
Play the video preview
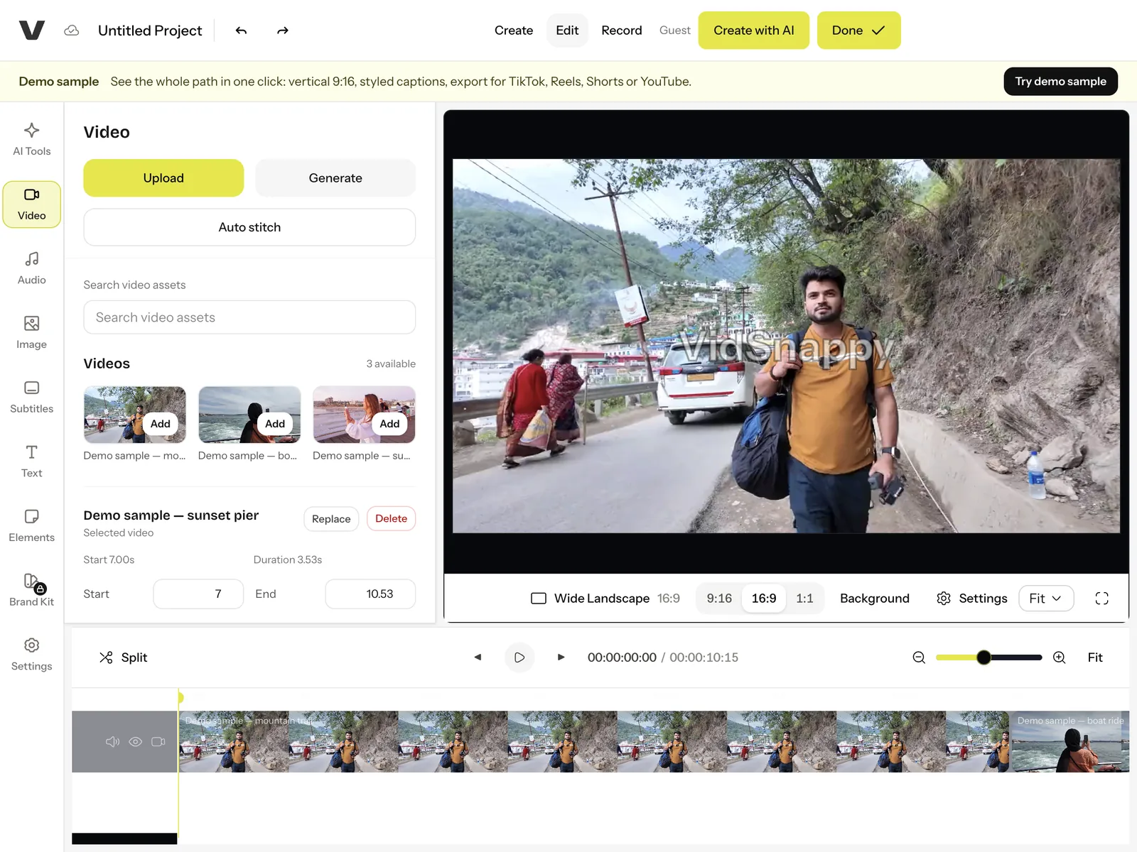coord(519,657)
